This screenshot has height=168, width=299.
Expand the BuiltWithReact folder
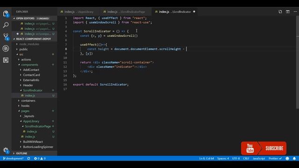(x=34, y=142)
